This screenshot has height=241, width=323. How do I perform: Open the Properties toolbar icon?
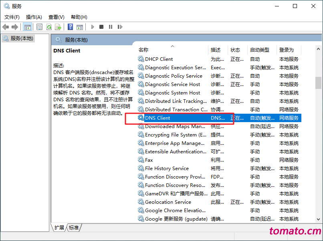coord(39,27)
